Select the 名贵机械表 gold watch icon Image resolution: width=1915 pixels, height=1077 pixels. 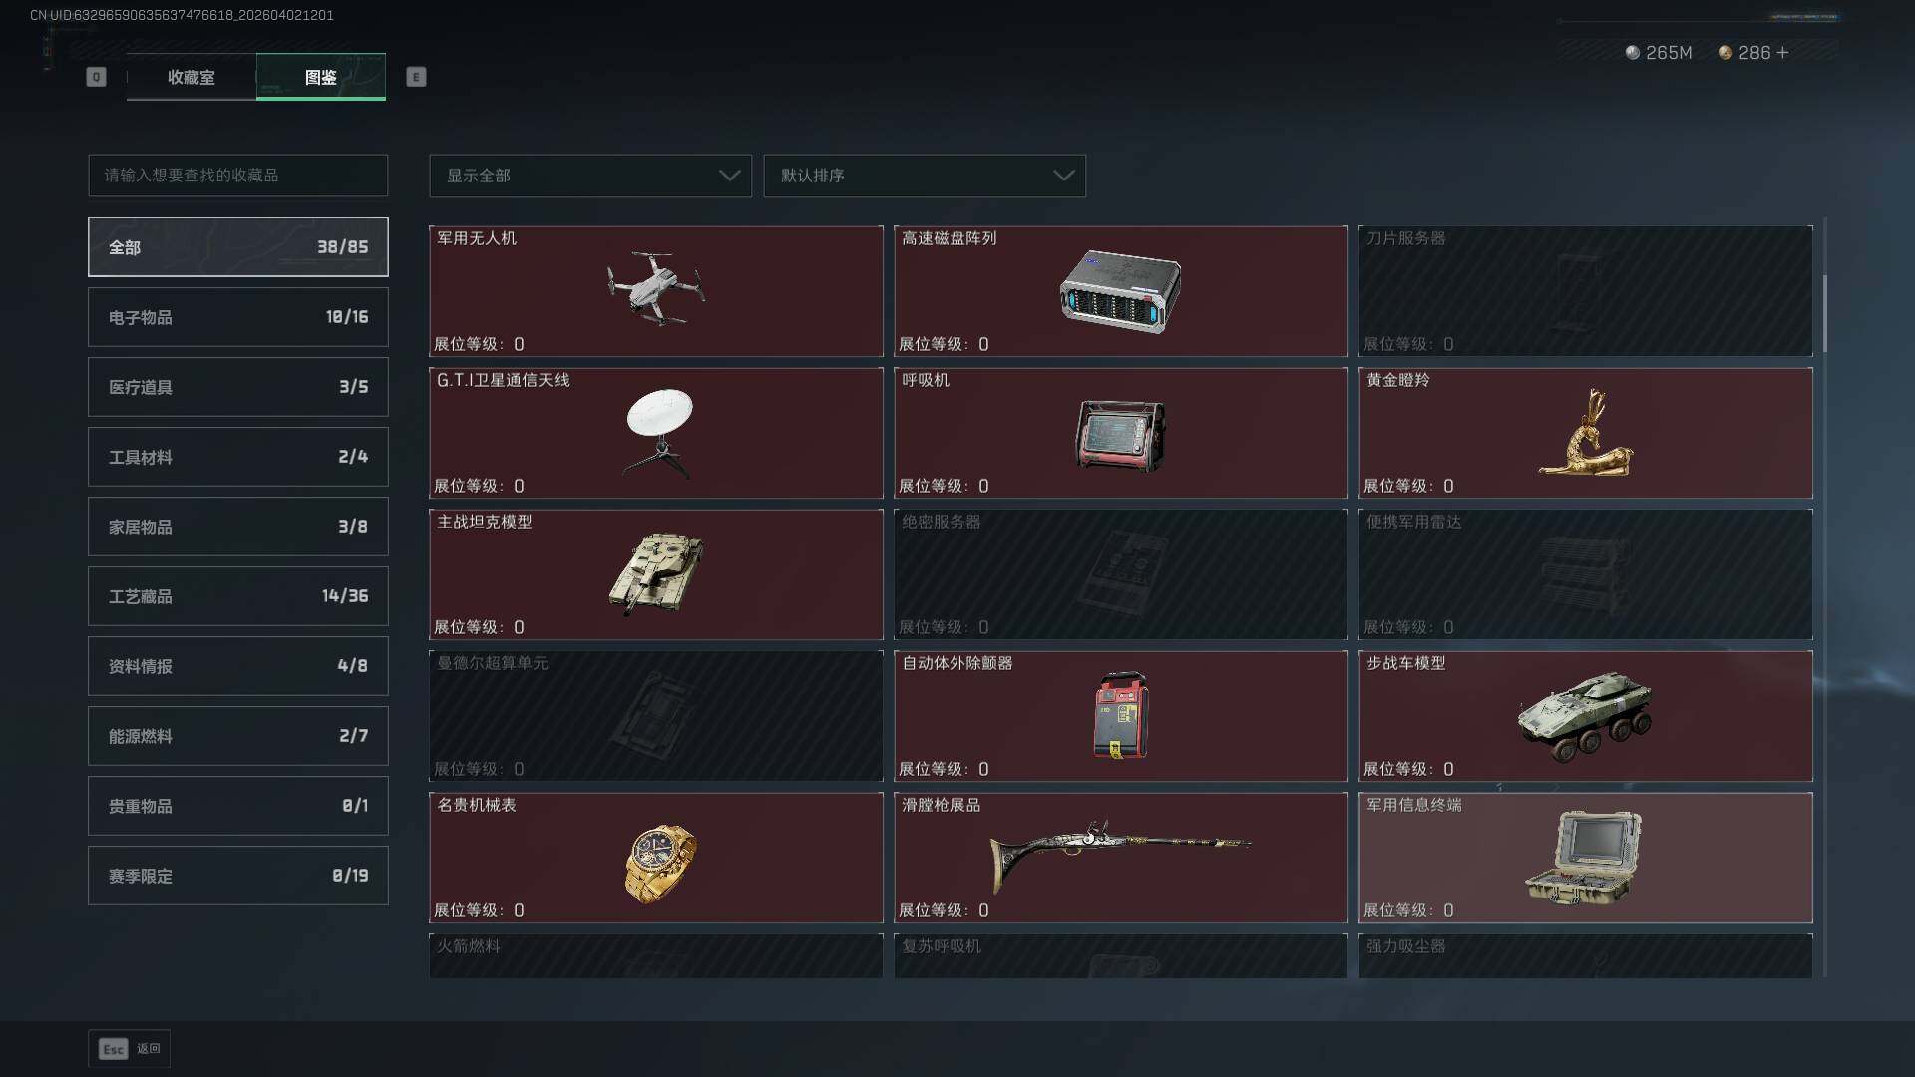(660, 863)
